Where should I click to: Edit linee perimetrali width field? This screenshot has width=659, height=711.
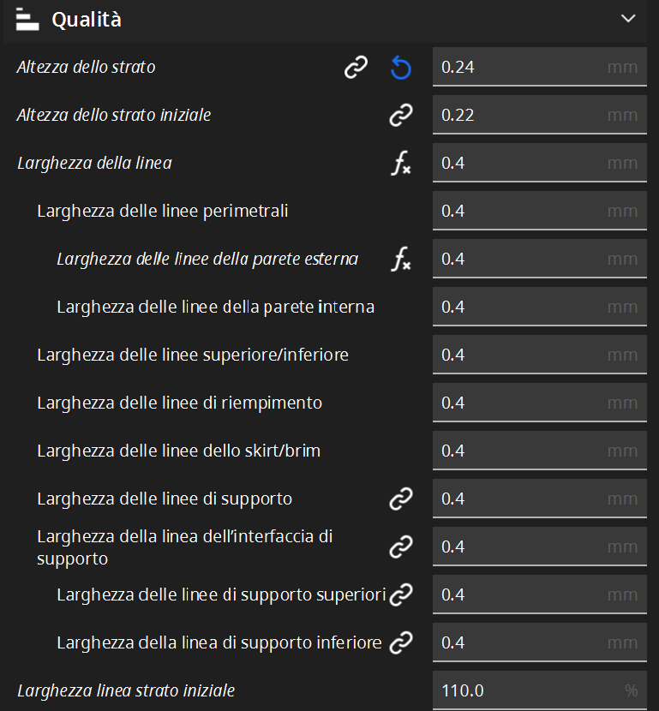pos(539,211)
